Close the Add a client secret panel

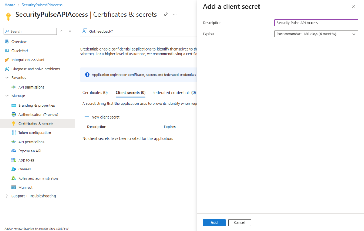[x=354, y=6]
